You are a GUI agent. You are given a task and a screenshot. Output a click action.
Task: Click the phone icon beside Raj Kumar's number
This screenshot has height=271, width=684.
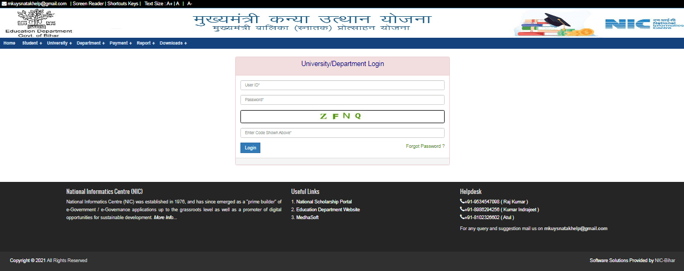click(462, 202)
